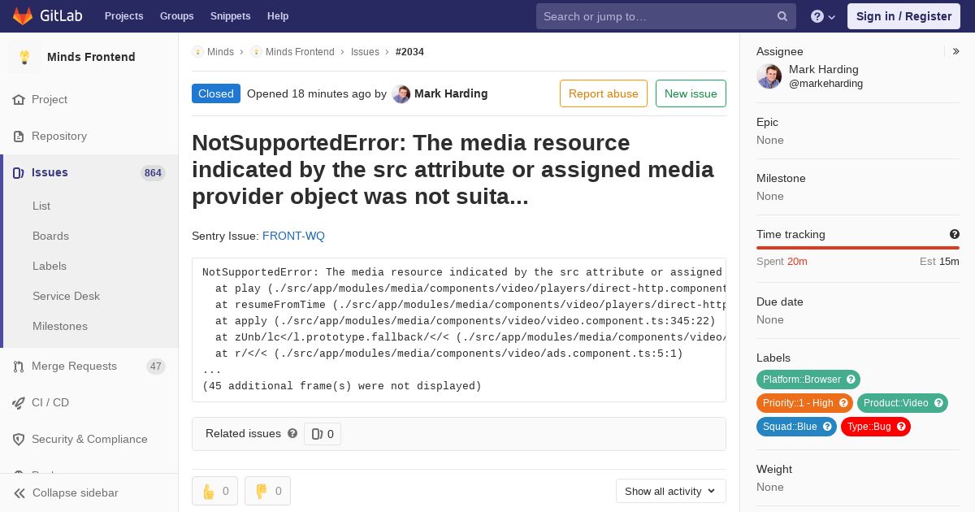Open Security & Compliance shield item
975x512 pixels.
89,439
